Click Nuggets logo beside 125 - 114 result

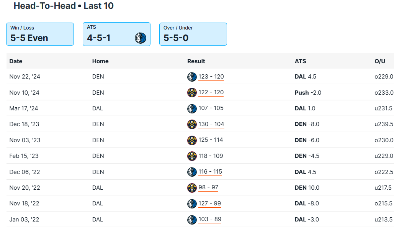(x=192, y=140)
